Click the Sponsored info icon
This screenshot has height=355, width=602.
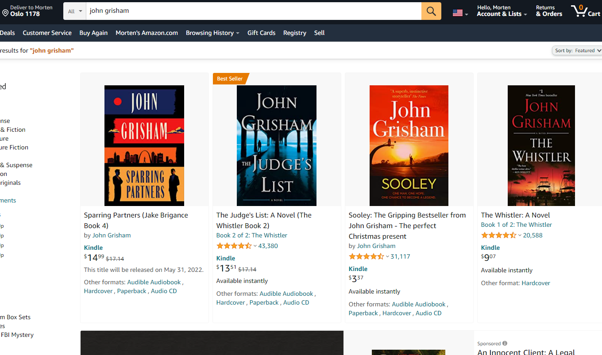coord(505,344)
